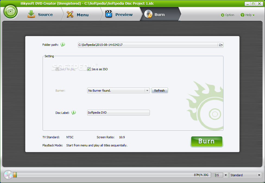Image resolution: width=265 pixels, height=183 pixels.
Task: Click the disc icon in the status bar
Action: [x=8, y=175]
